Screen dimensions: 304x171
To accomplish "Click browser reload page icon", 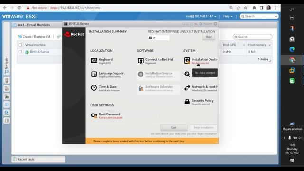I will [x=19, y=8].
